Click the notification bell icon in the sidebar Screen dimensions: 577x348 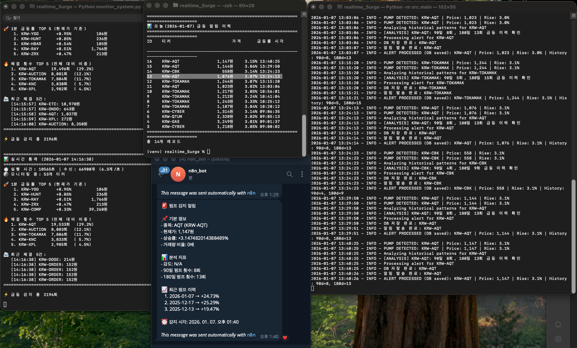[558, 325]
